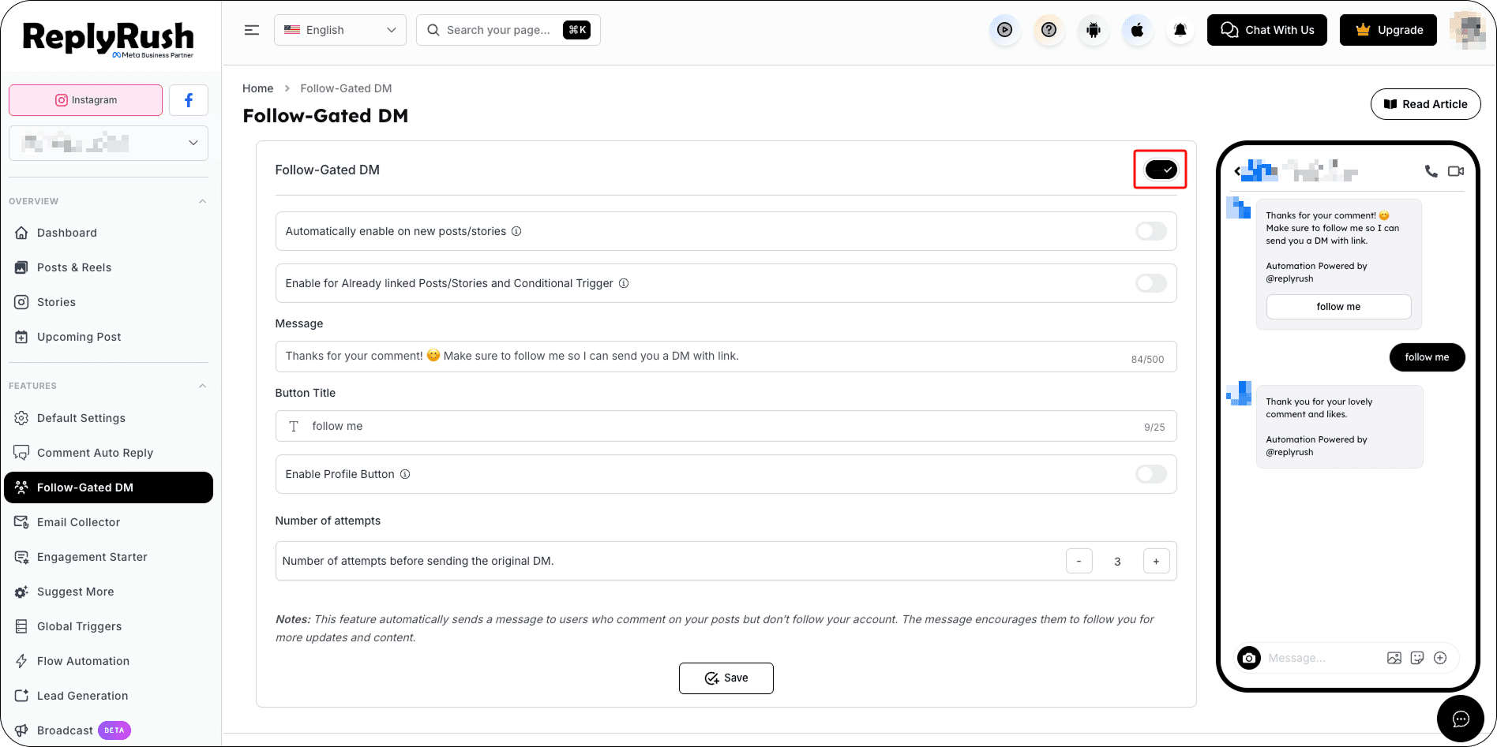Click the phone call icon in preview
The width and height of the screenshot is (1497, 747).
[x=1431, y=171]
